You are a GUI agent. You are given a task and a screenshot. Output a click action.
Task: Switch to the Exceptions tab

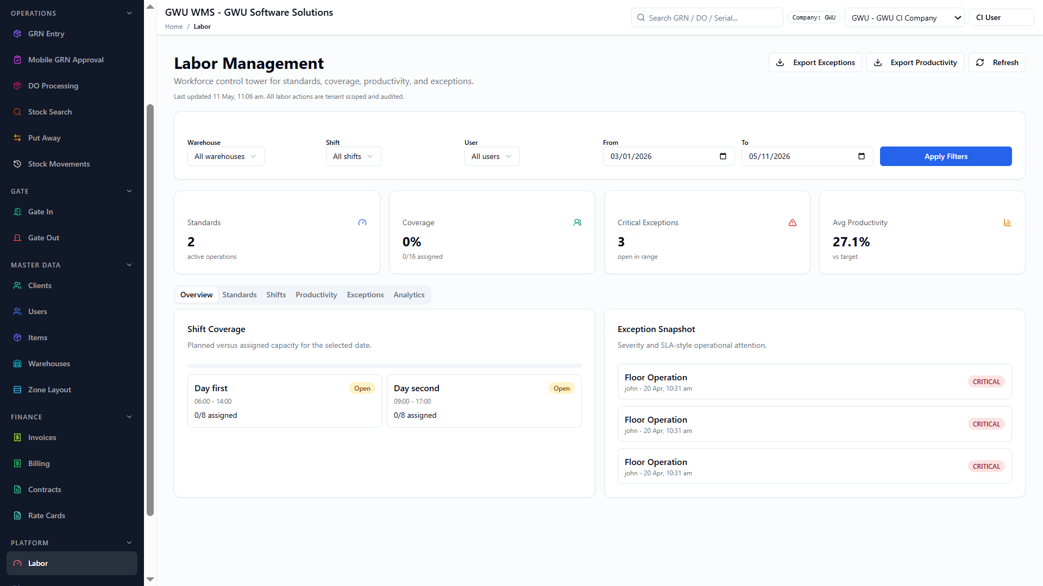tap(366, 295)
